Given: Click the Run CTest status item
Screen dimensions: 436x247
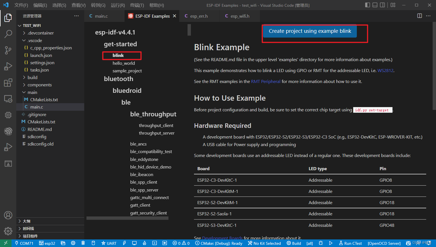Looking at the screenshot, I should [x=350, y=243].
